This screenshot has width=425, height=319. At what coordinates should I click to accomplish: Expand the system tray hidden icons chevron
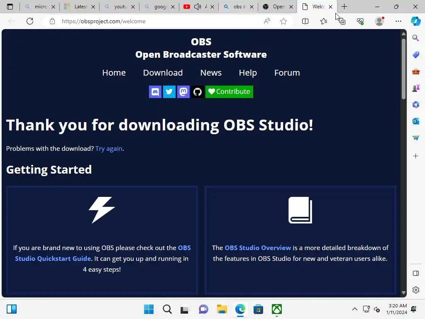tap(354, 309)
